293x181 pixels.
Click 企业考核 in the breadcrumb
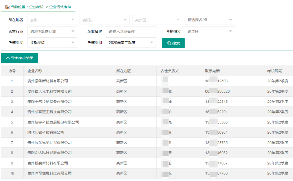36,7
